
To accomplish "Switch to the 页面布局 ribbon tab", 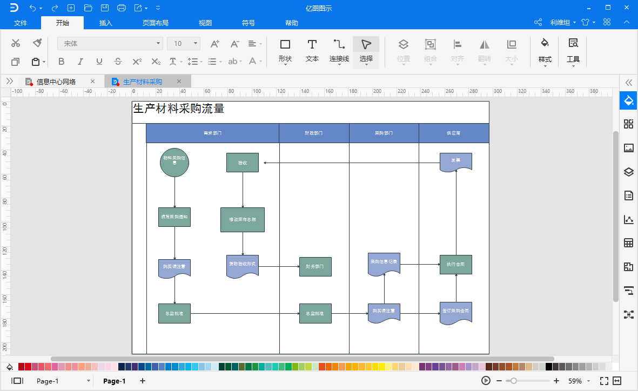I will pos(156,23).
